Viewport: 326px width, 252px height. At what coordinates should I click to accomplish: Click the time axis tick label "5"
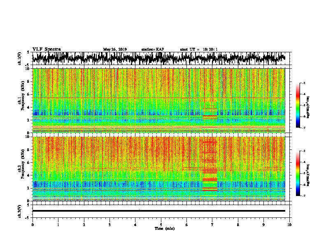click(161, 225)
